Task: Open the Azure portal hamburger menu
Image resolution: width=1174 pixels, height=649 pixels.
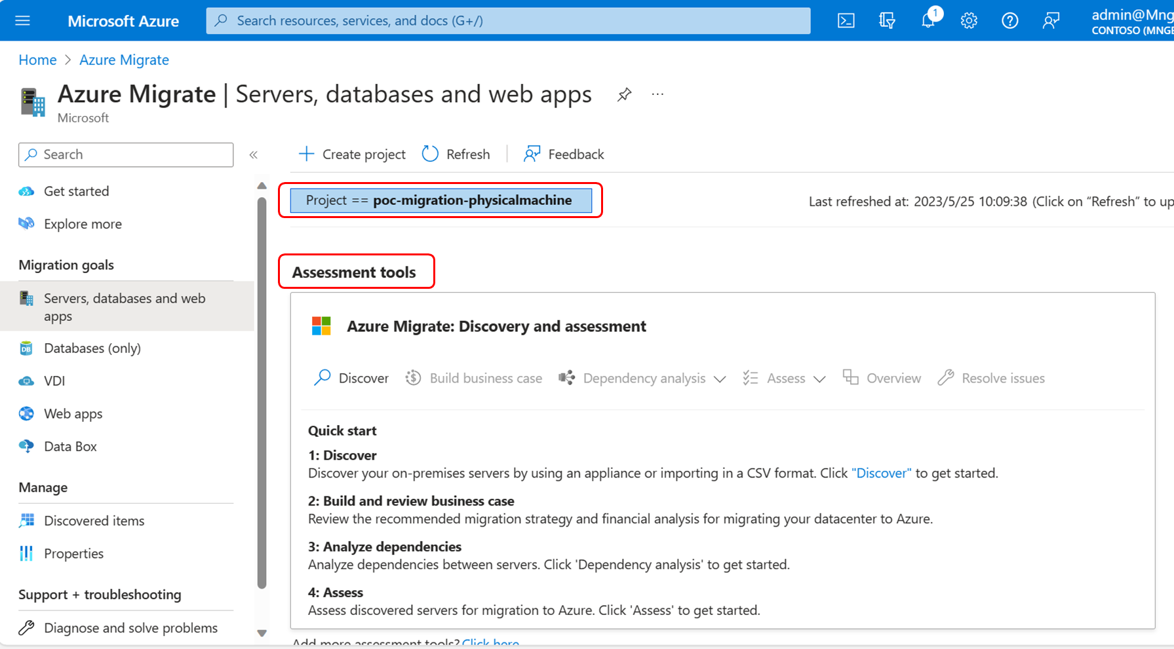Action: [22, 20]
